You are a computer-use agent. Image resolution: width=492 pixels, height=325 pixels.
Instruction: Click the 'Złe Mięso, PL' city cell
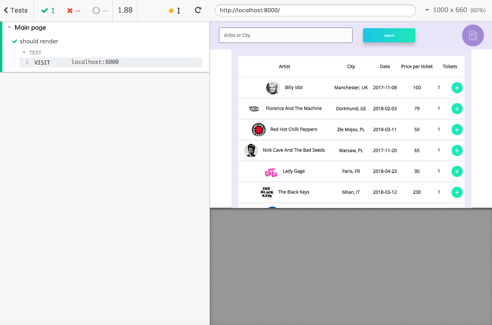[x=351, y=130]
